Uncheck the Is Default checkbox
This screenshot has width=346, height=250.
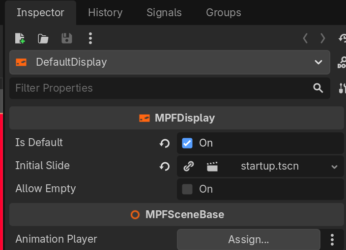[187, 143]
